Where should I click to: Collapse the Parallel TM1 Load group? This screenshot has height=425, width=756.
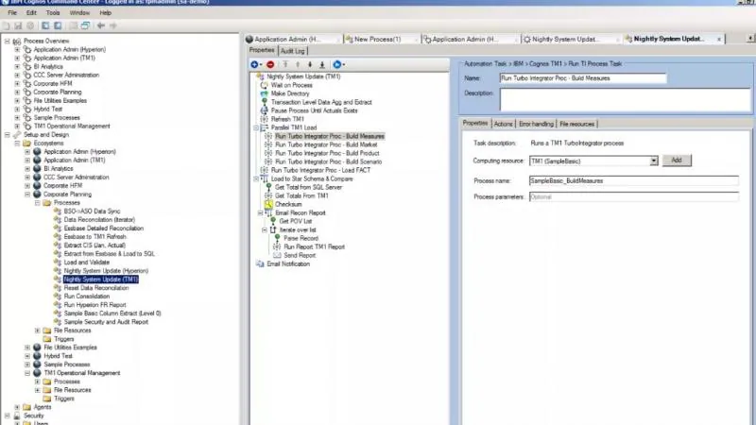(256, 127)
